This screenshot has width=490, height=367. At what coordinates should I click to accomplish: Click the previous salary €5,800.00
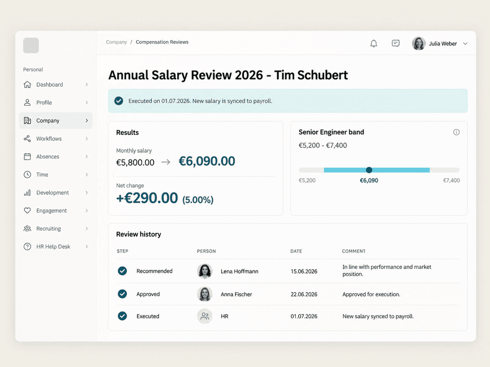click(135, 162)
